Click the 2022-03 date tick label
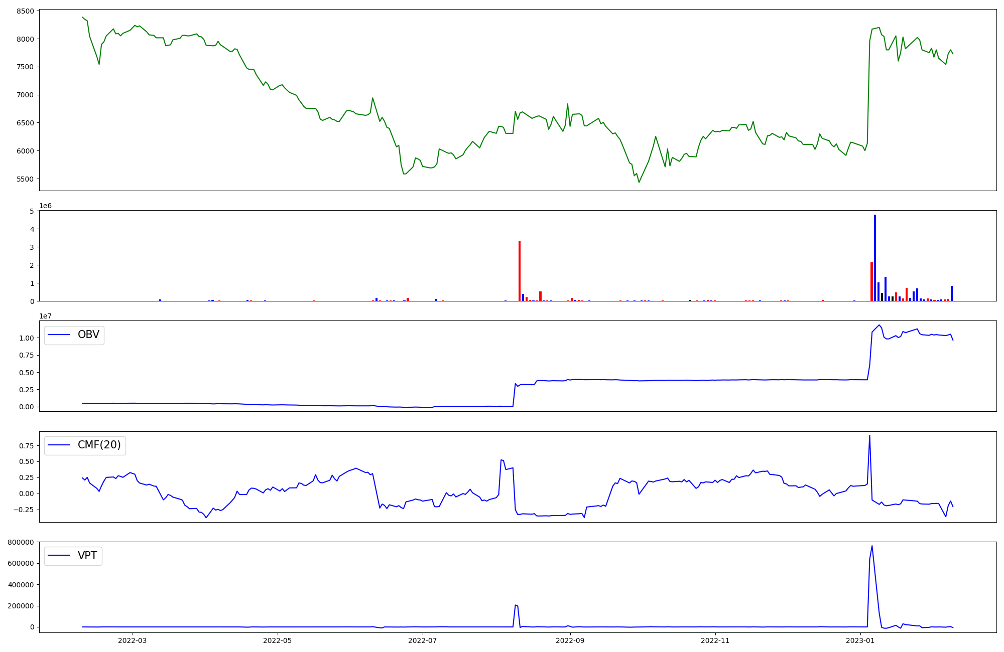Viewport: 1004px width, 652px height. pyautogui.click(x=133, y=640)
